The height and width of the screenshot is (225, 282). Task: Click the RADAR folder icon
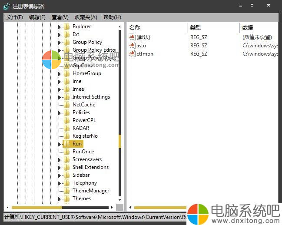click(67, 128)
